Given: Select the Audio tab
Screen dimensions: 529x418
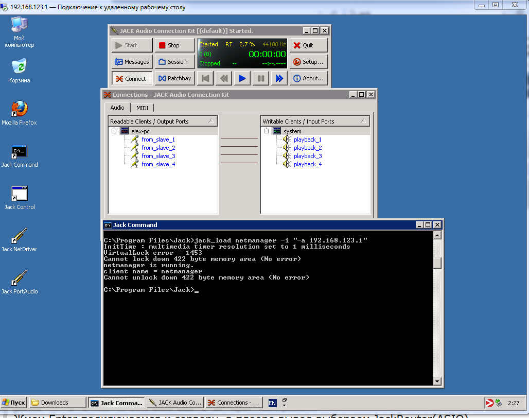Looking at the screenshot, I should [117, 108].
